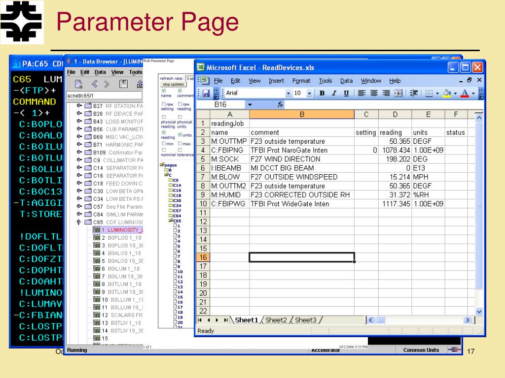Open Font Color dropdown arrow in Excel

(x=473, y=94)
